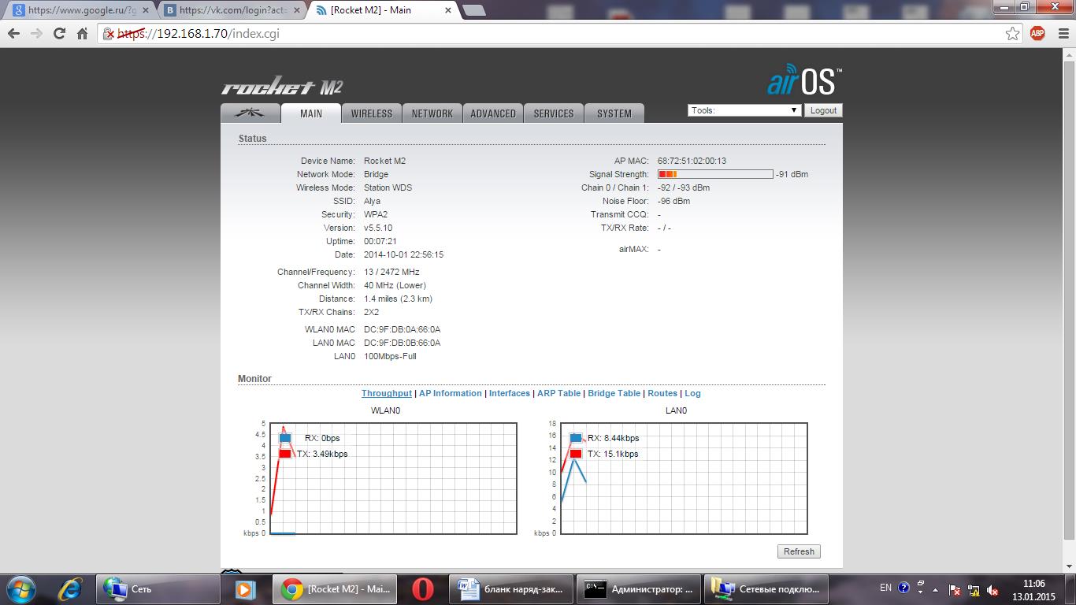The image size is (1076, 605).
Task: Click the network warning tray icon
Action: click(975, 588)
